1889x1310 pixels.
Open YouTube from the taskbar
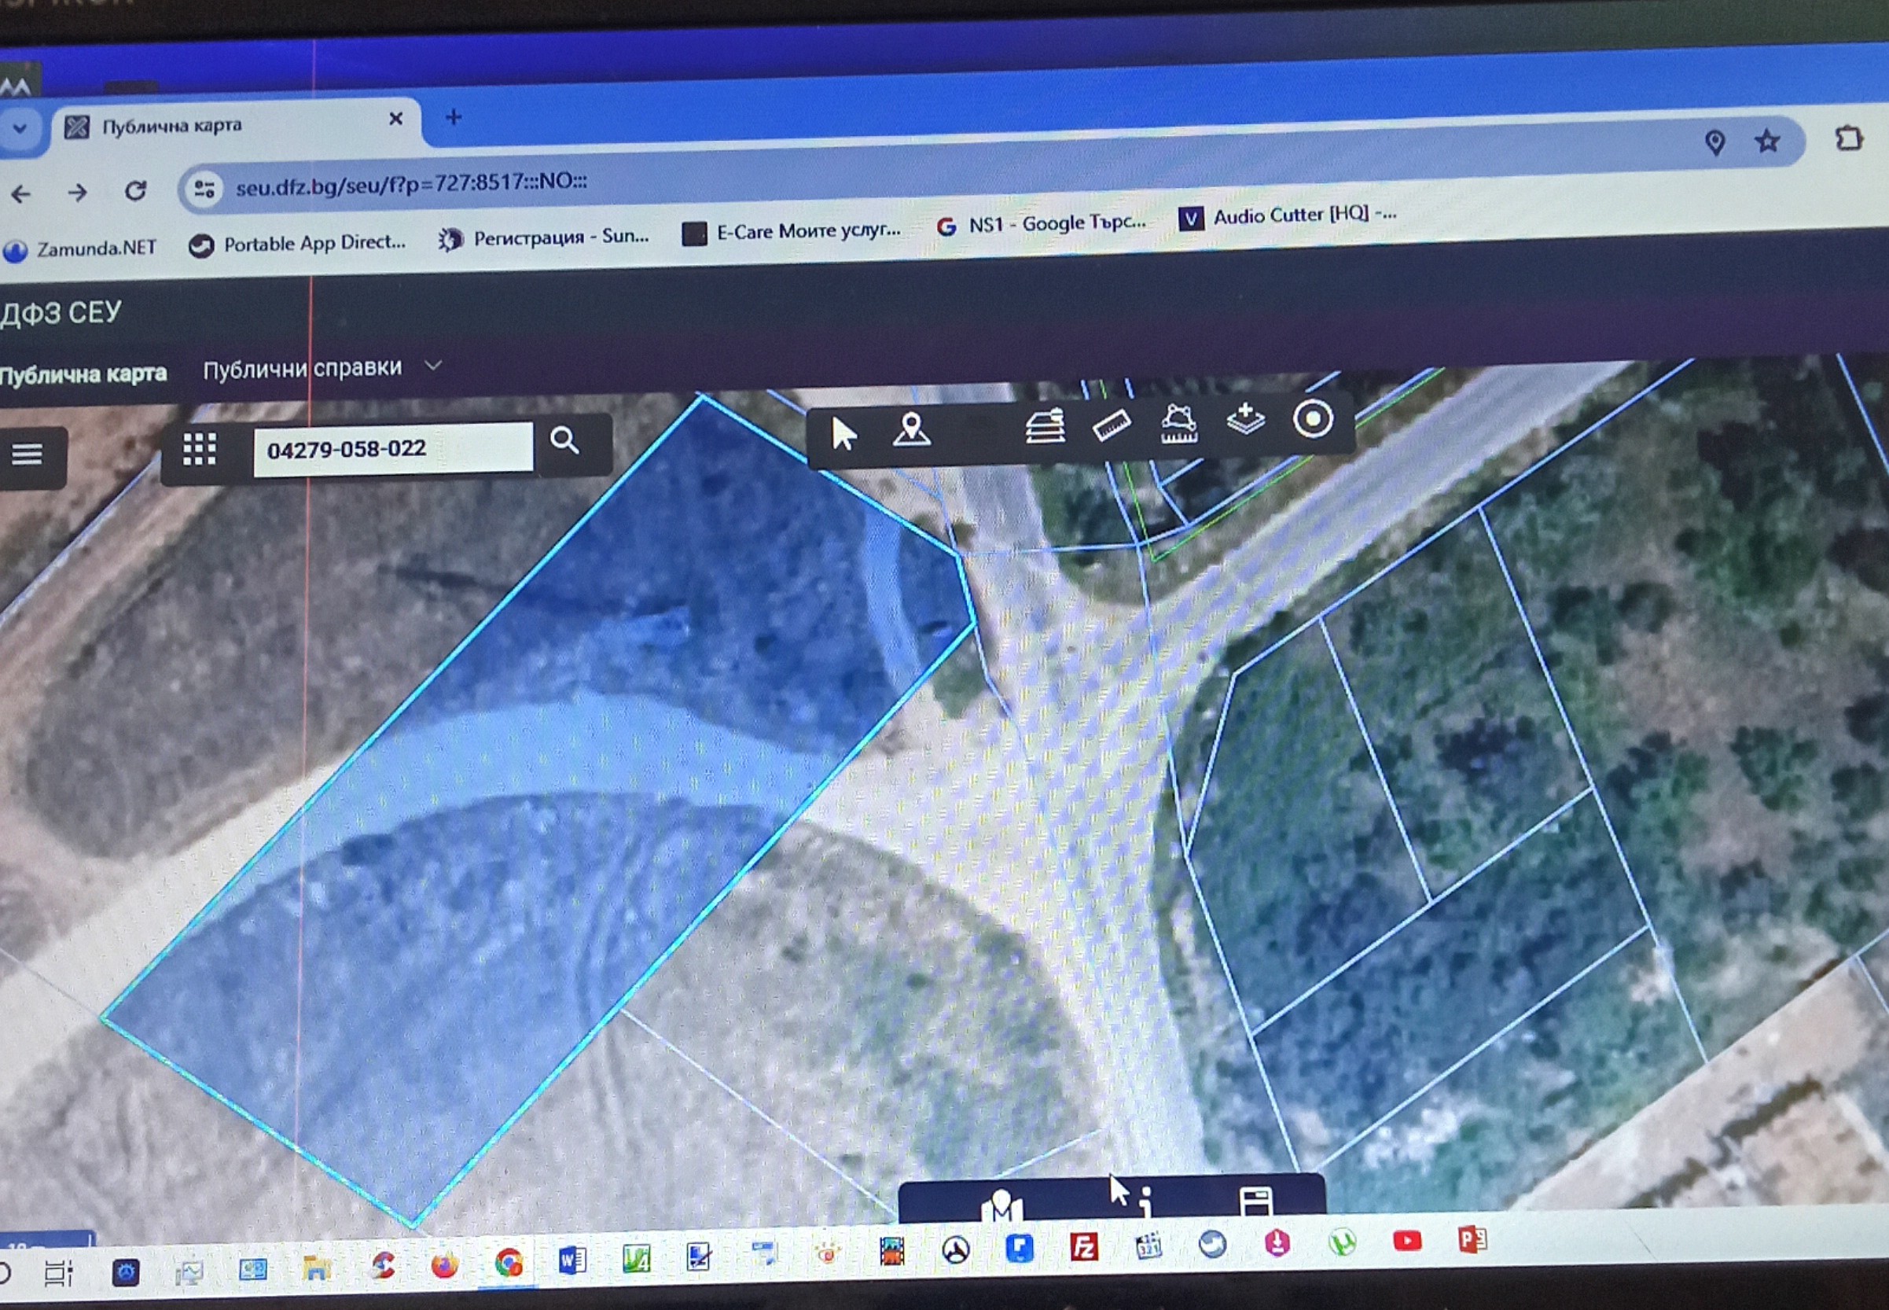1406,1241
